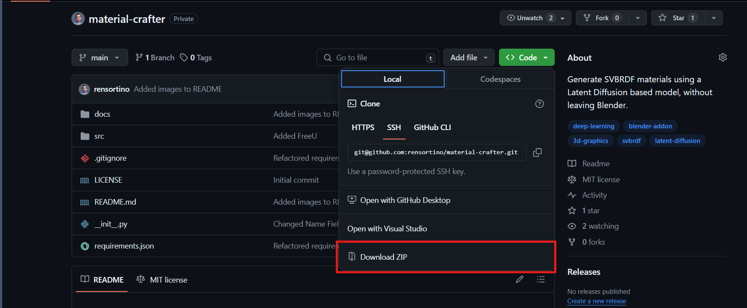
Task: View the 1 Branch link
Action: [155, 57]
